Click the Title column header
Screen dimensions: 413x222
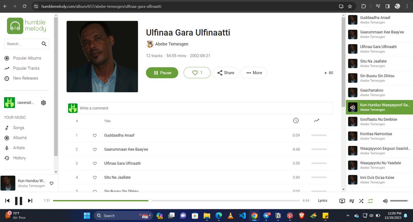pos(107,121)
